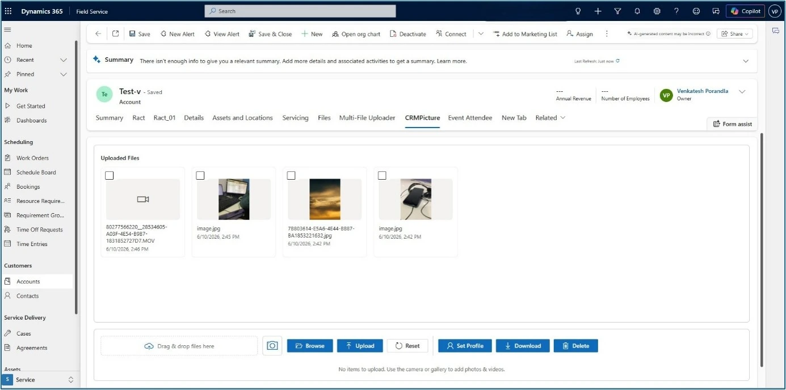Open the notifications bell icon
Image resolution: width=786 pixels, height=390 pixels.
pyautogui.click(x=637, y=11)
